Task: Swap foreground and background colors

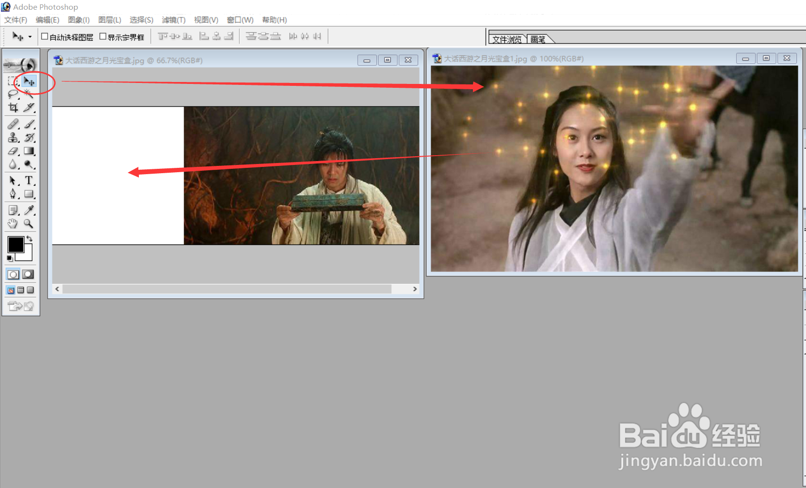Action: pyautogui.click(x=30, y=238)
